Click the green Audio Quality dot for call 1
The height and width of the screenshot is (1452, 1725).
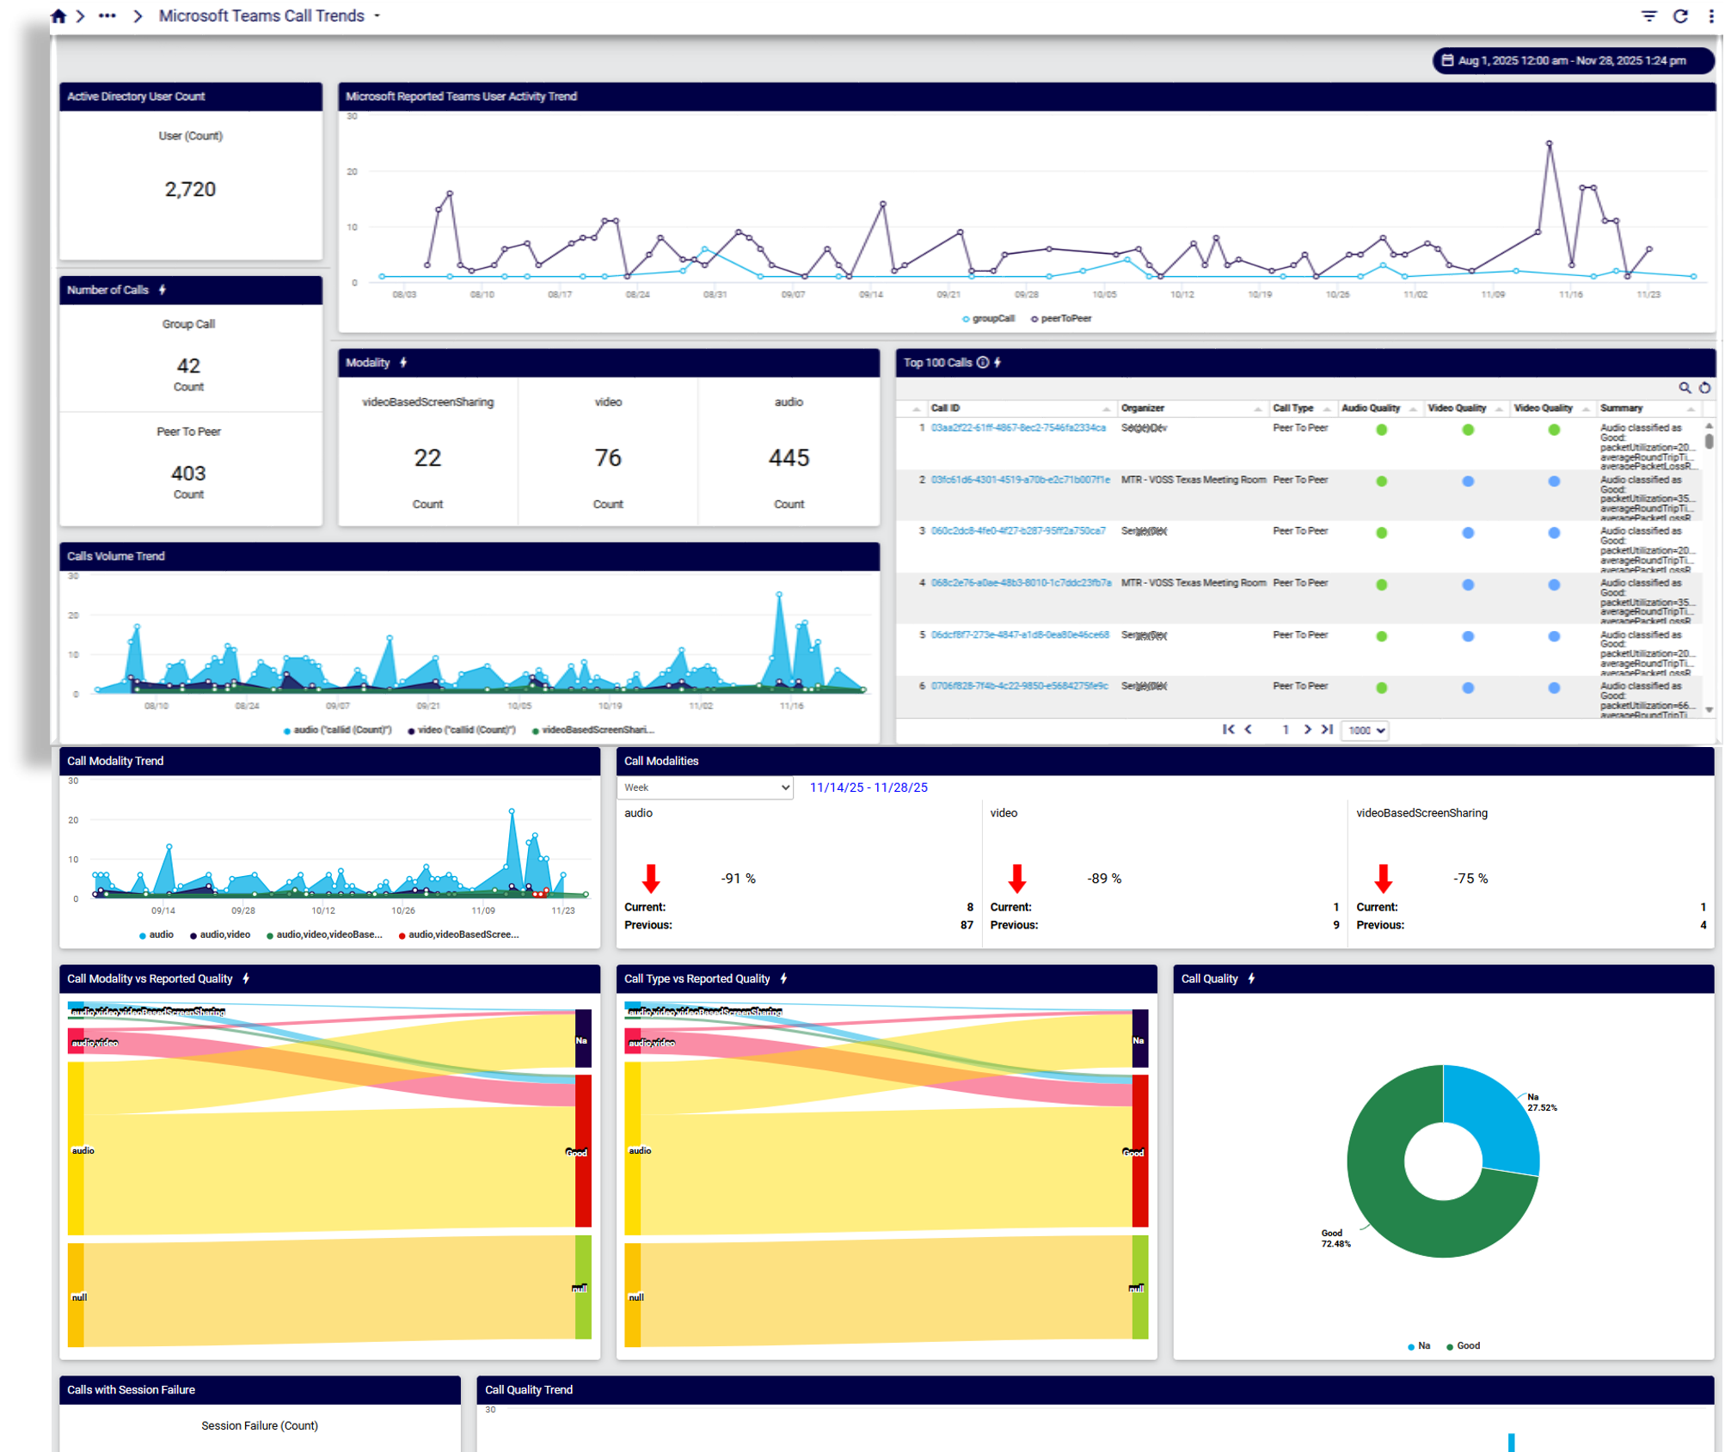1381,430
